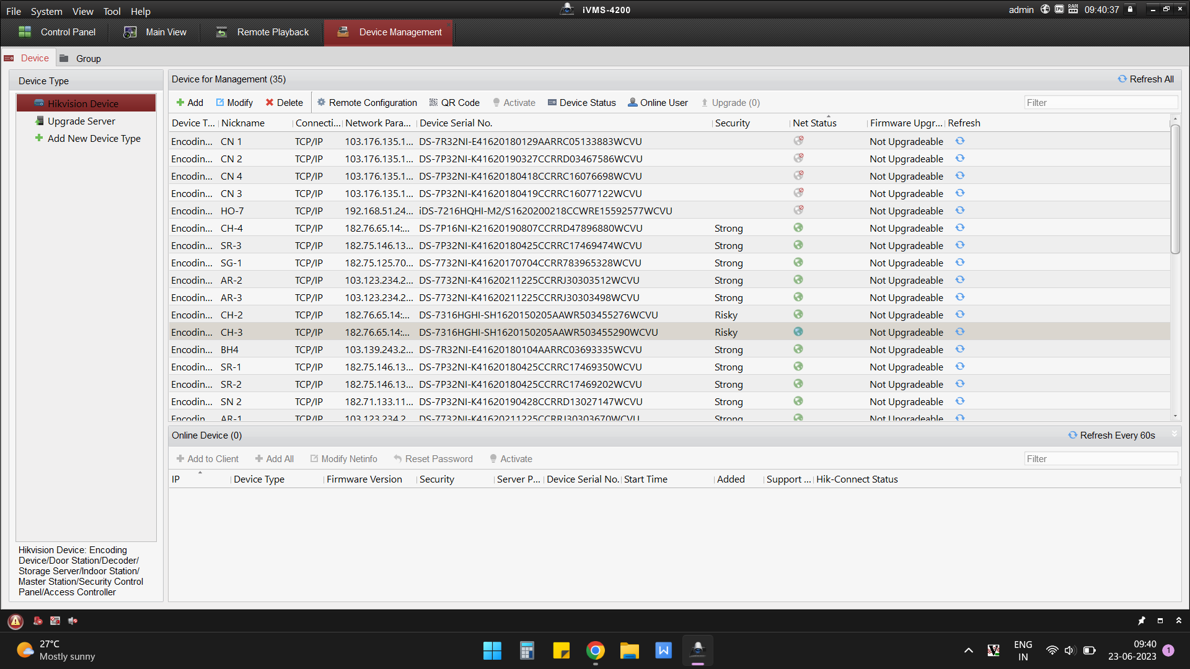
Task: Open the Word app from the taskbar
Action: [664, 650]
